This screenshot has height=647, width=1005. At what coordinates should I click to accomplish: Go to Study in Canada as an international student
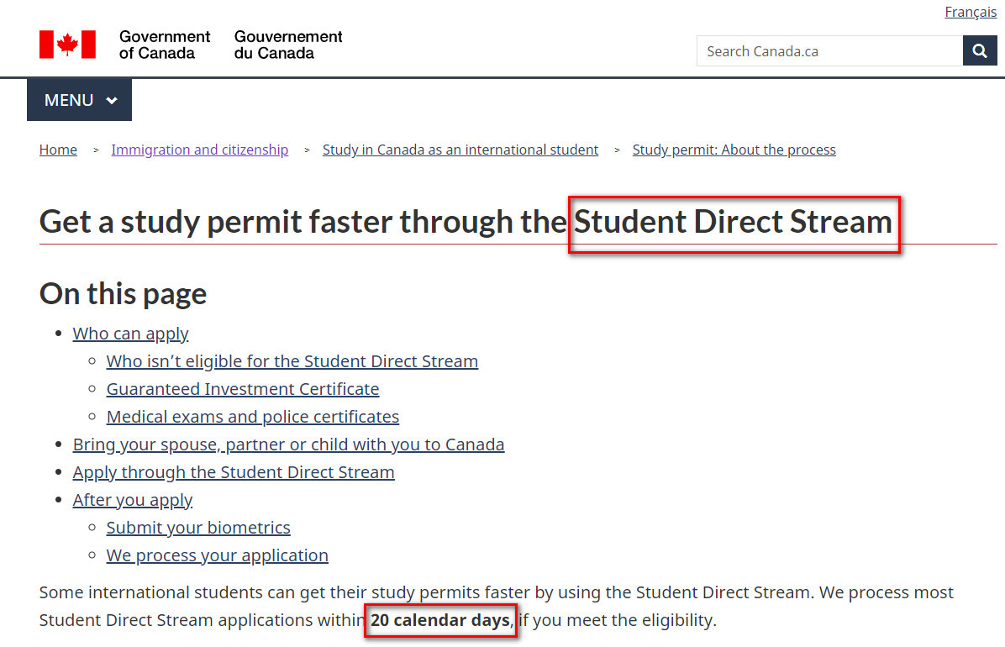460,150
